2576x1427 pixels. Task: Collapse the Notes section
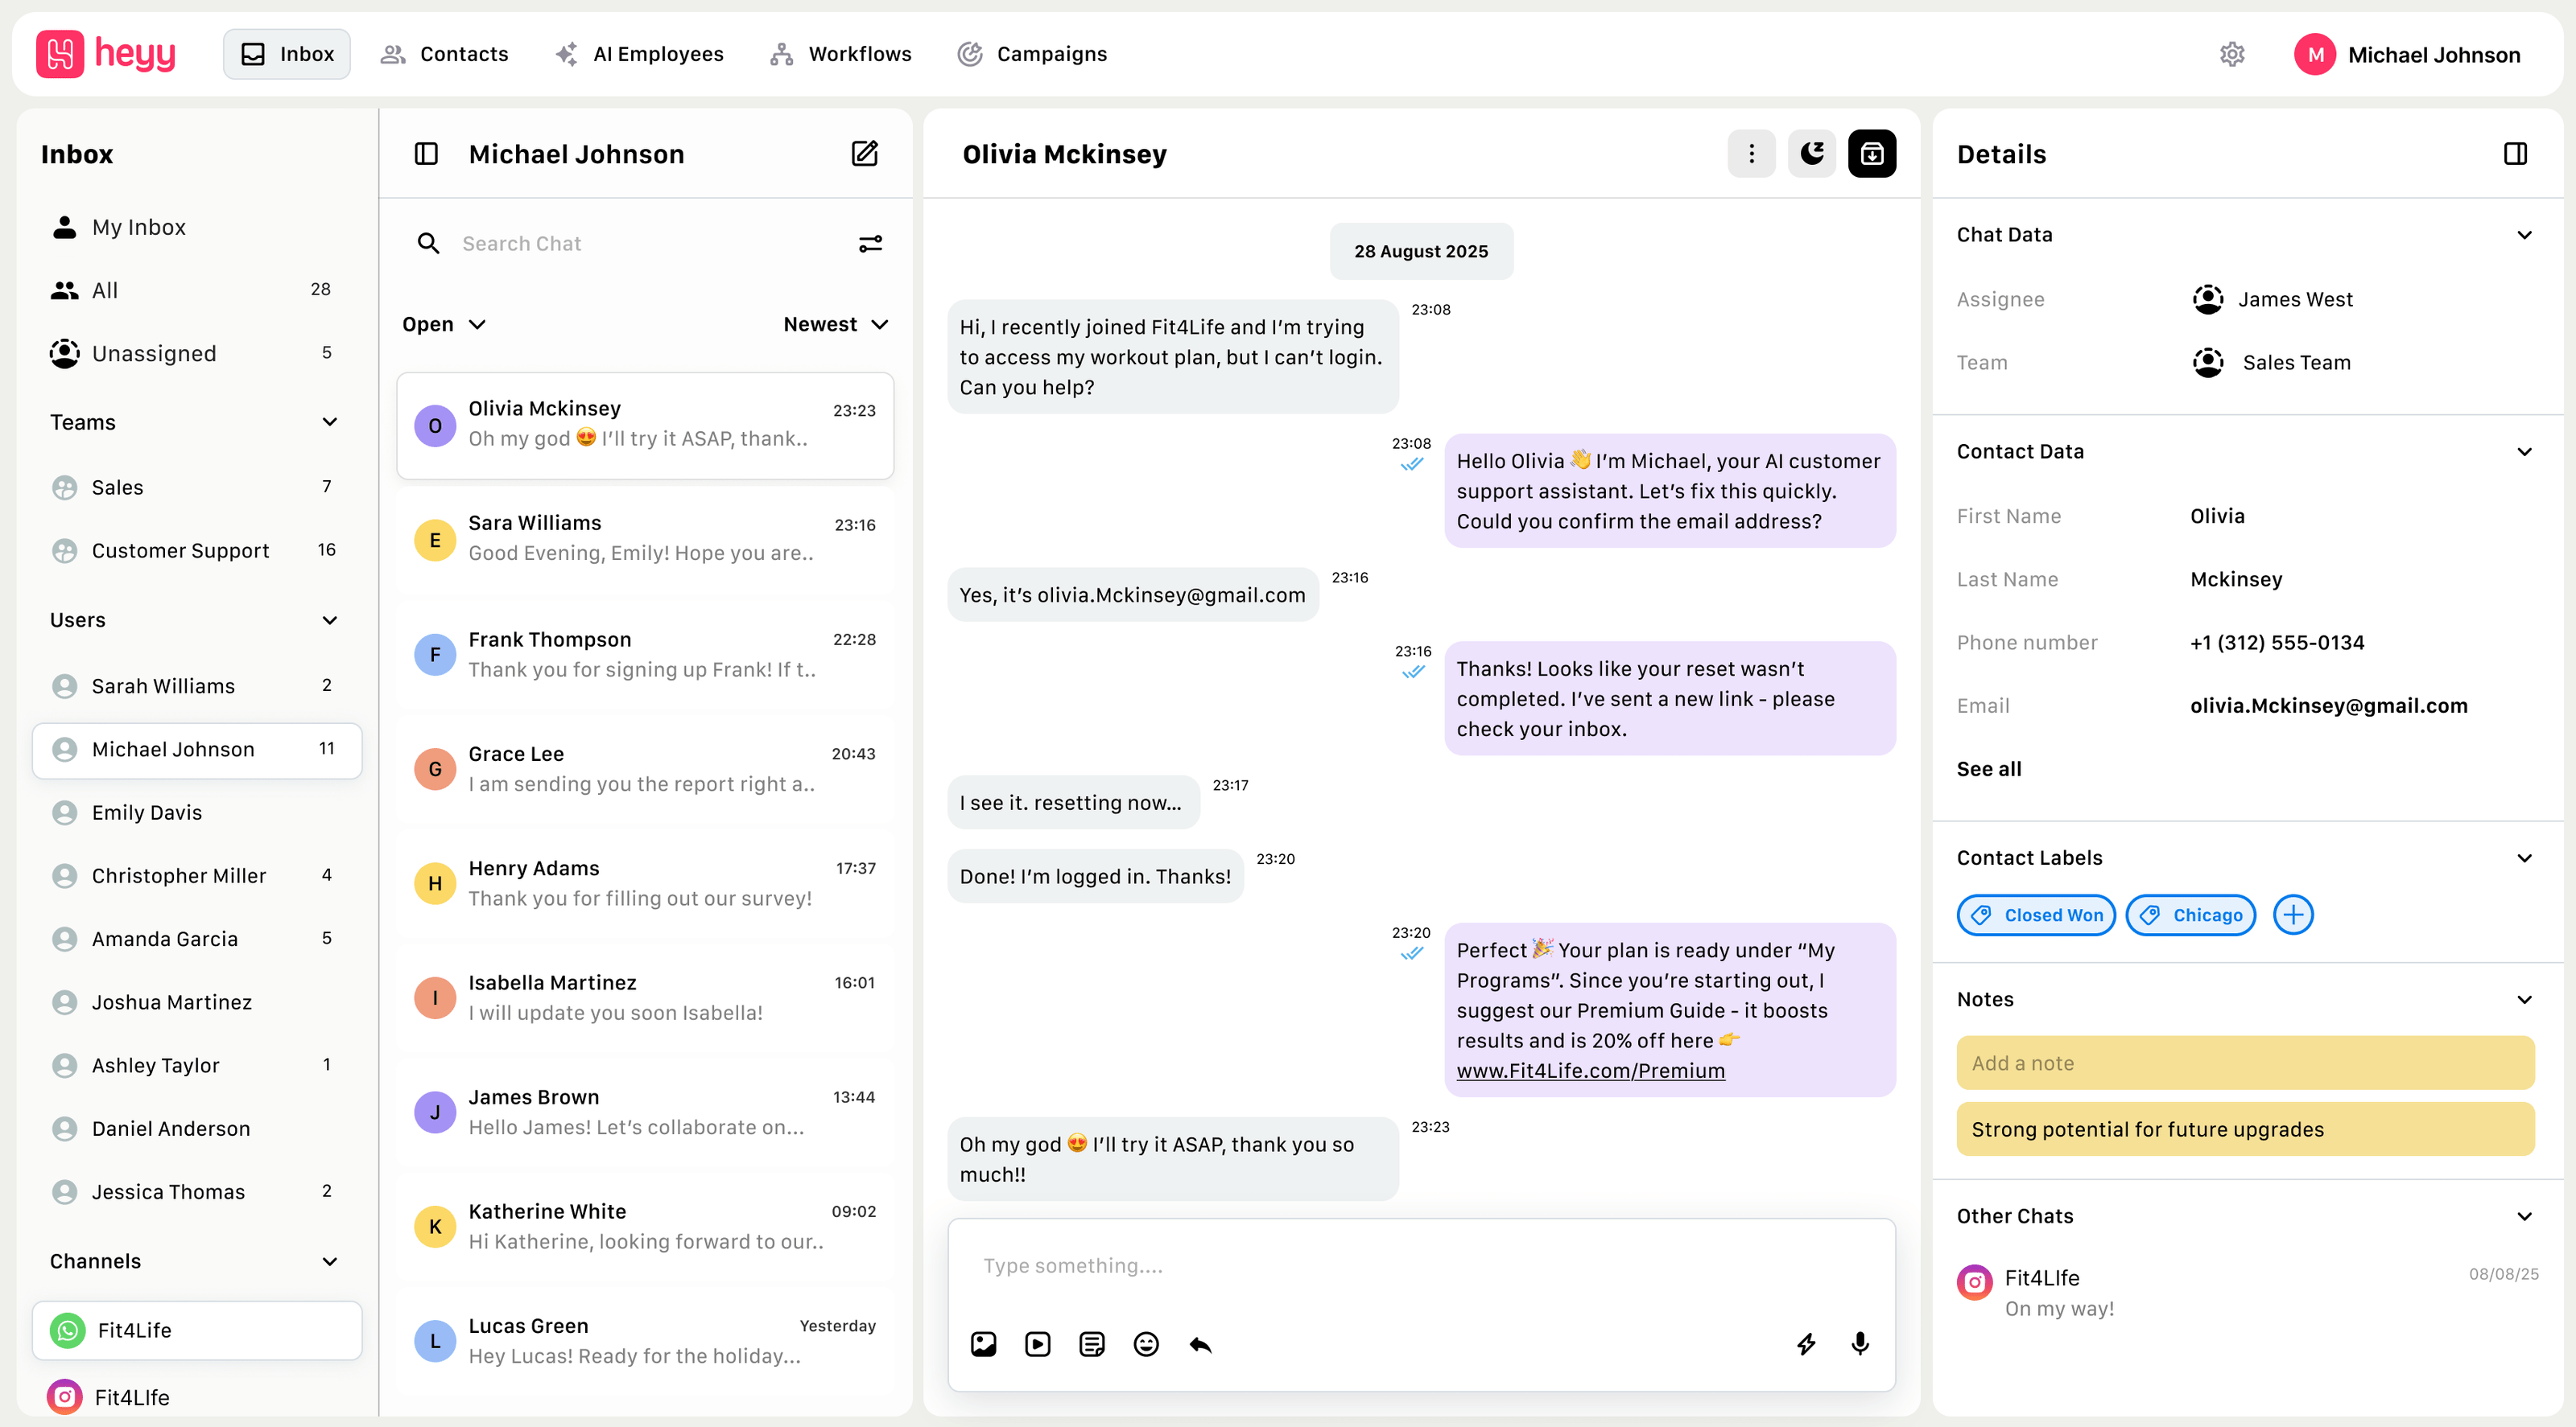coord(2524,1001)
